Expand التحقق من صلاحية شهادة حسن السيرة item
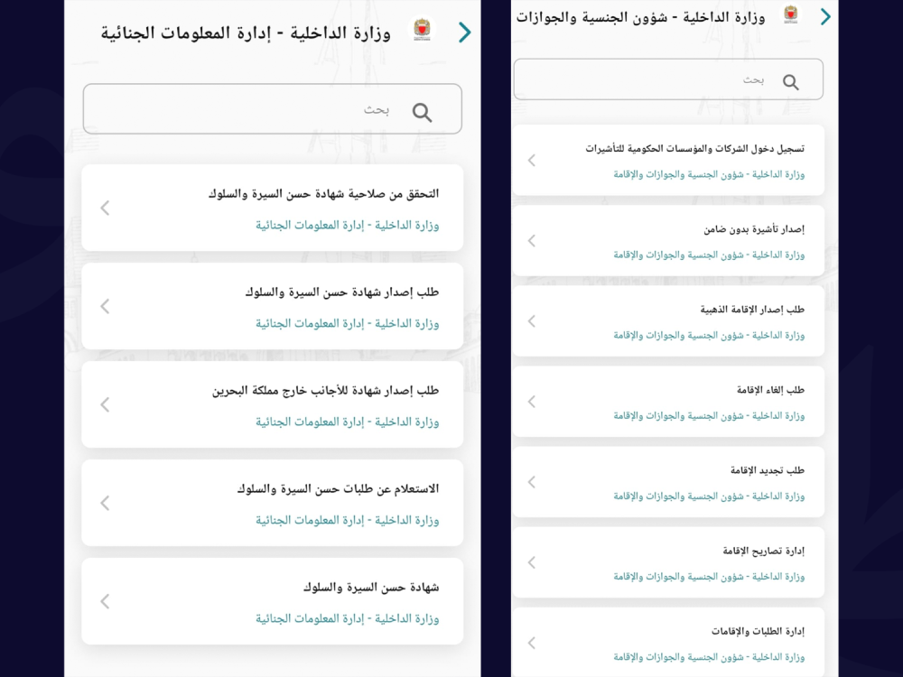 click(271, 208)
